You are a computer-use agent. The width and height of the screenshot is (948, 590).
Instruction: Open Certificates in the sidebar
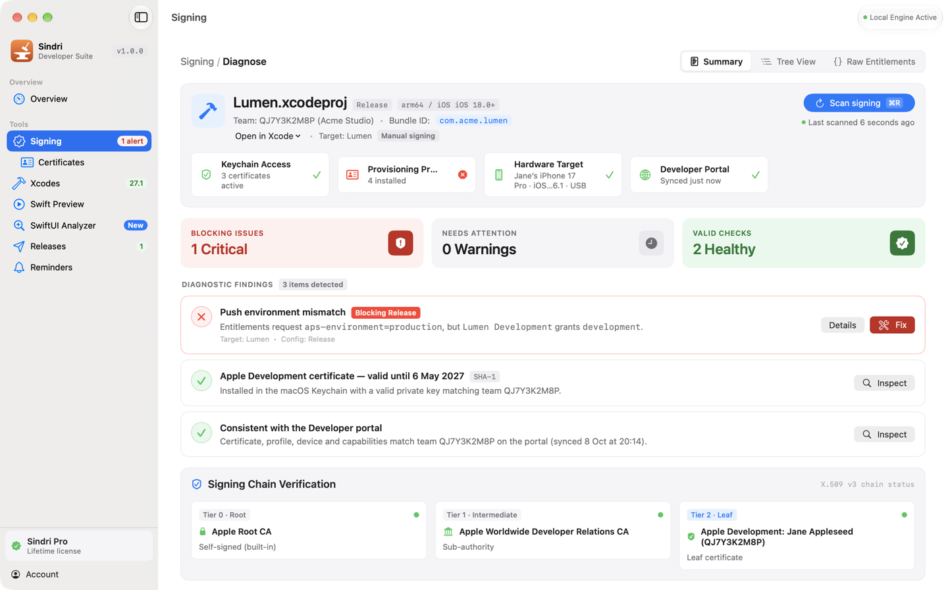79,162
